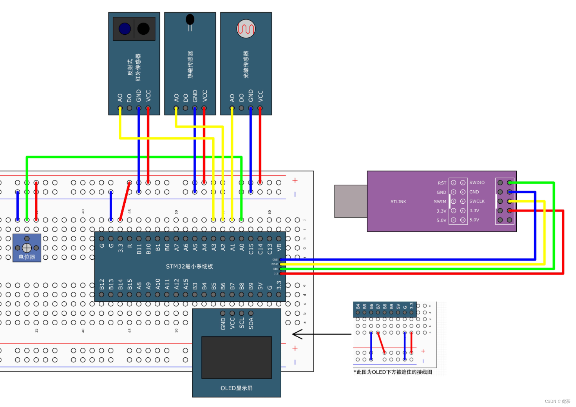Click the STLINK USB connector plug

[x=351, y=201]
